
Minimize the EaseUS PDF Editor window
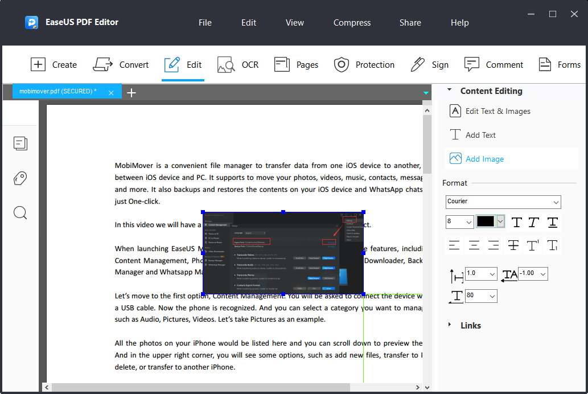tap(531, 14)
